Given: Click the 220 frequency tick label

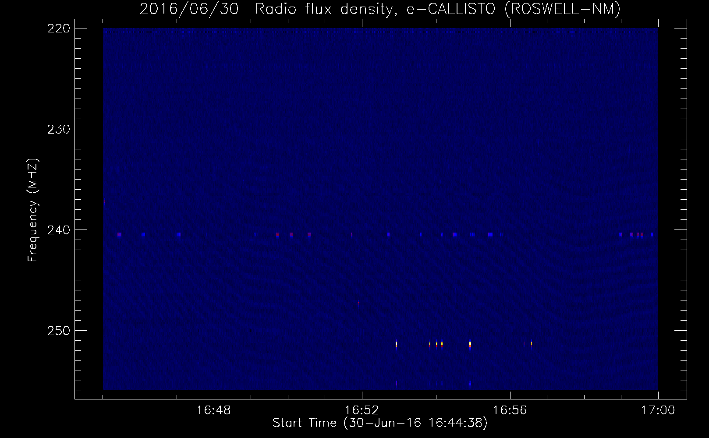Looking at the screenshot, I should click(59, 28).
